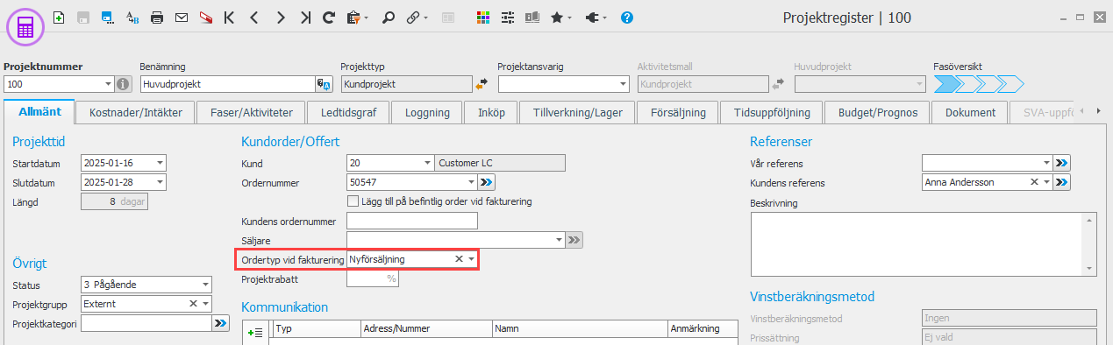Go to next record arrow
The image size is (1113, 345).
[280, 17]
